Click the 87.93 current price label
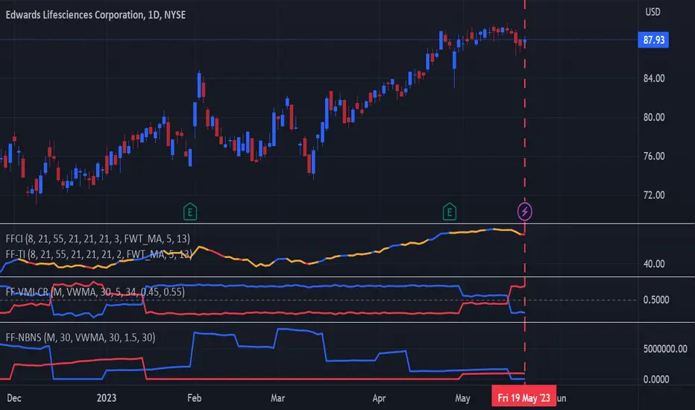 click(x=653, y=40)
